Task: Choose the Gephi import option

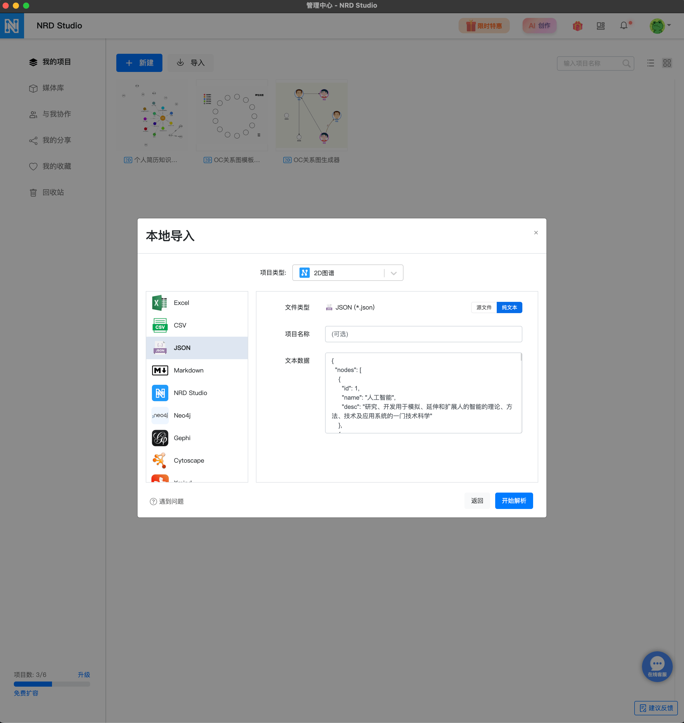Action: click(182, 438)
